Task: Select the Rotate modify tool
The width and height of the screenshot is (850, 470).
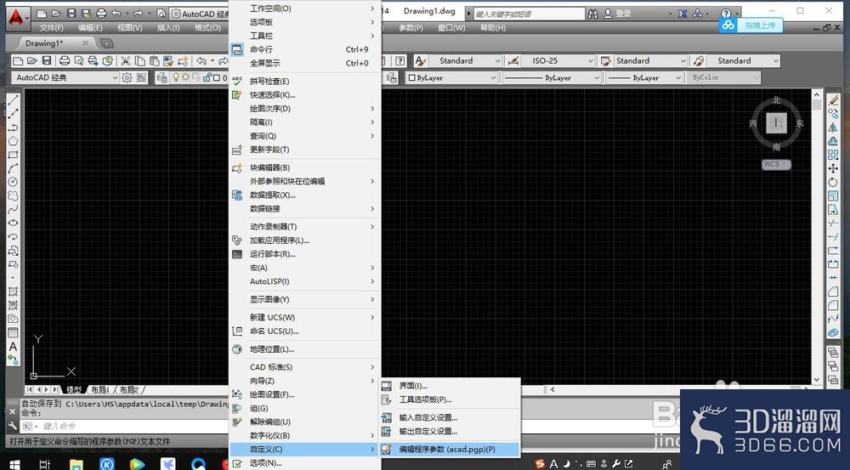Action: (x=833, y=182)
